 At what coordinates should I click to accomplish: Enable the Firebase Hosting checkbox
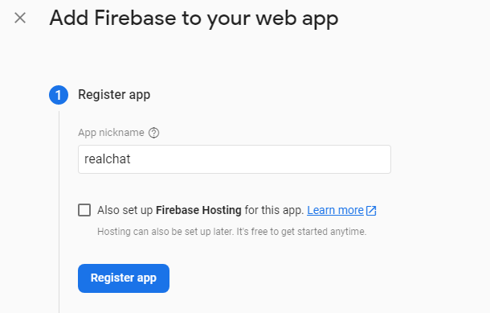[84, 210]
